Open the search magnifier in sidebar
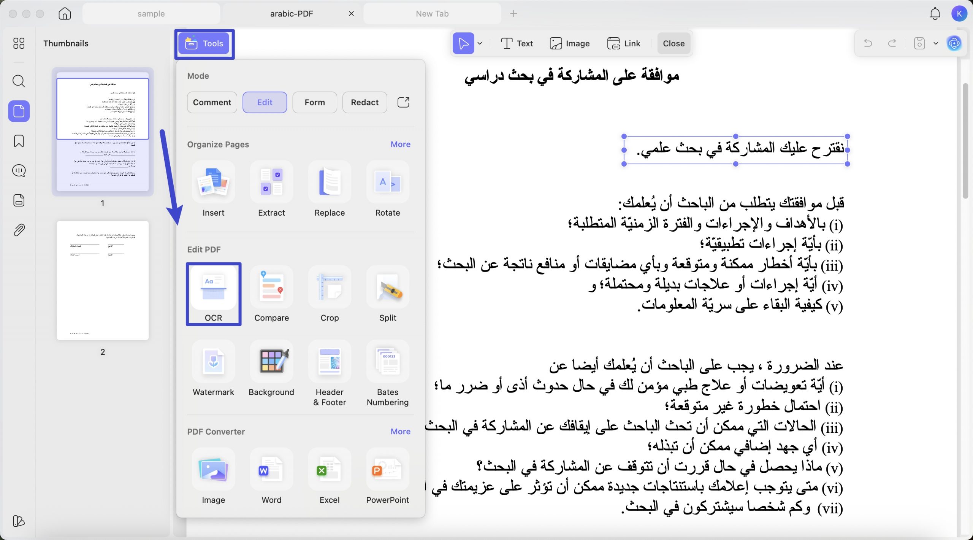Screen dimensions: 973x540 (x=19, y=81)
